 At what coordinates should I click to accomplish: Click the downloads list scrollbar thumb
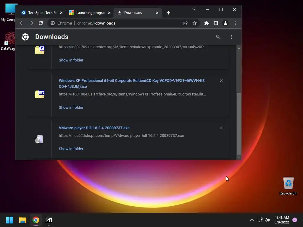point(239,124)
